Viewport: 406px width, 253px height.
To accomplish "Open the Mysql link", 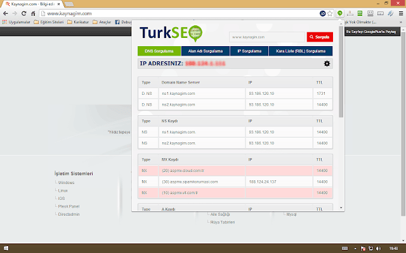I will point(291,214).
